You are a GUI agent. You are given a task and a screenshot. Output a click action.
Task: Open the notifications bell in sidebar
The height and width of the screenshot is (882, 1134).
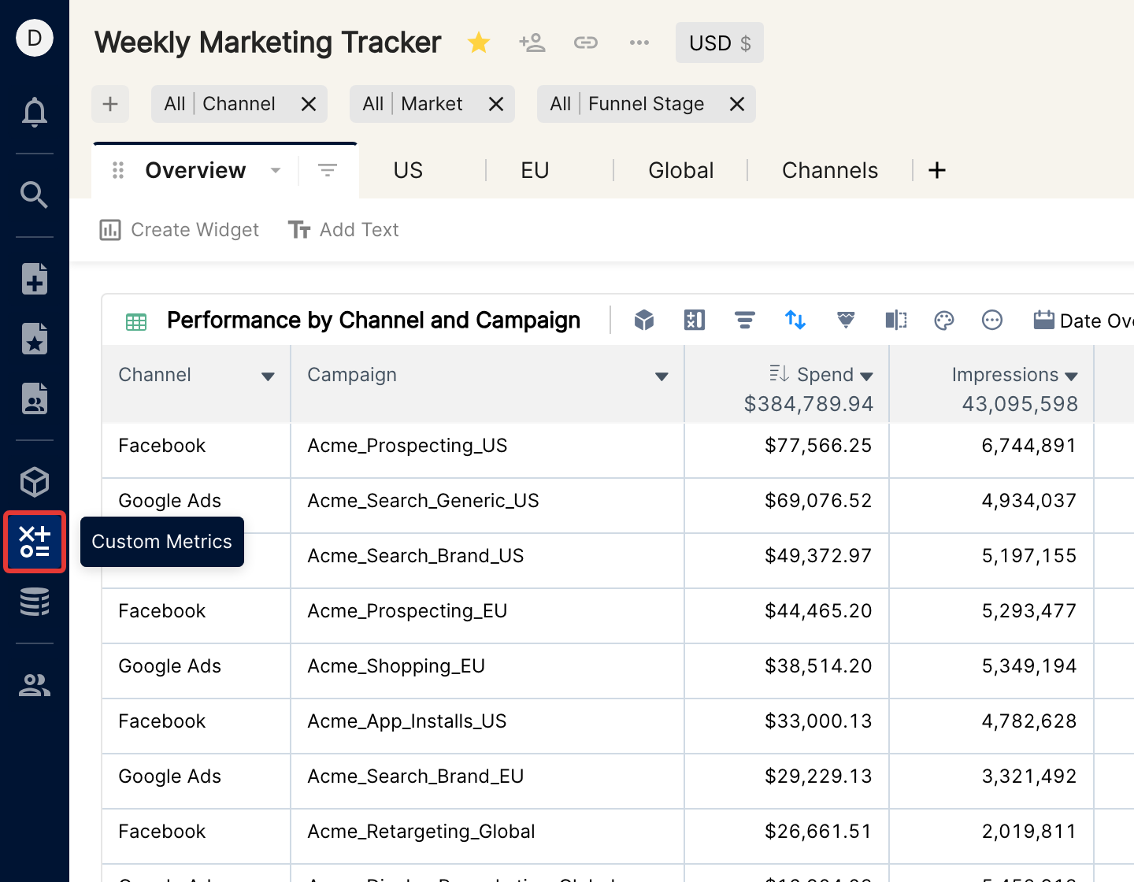[x=35, y=112]
